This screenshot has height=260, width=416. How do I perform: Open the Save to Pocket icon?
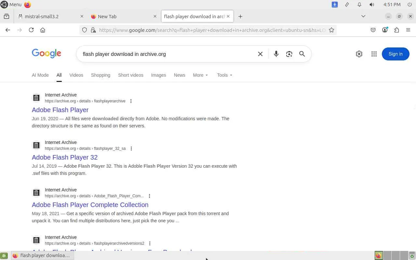click(x=373, y=30)
